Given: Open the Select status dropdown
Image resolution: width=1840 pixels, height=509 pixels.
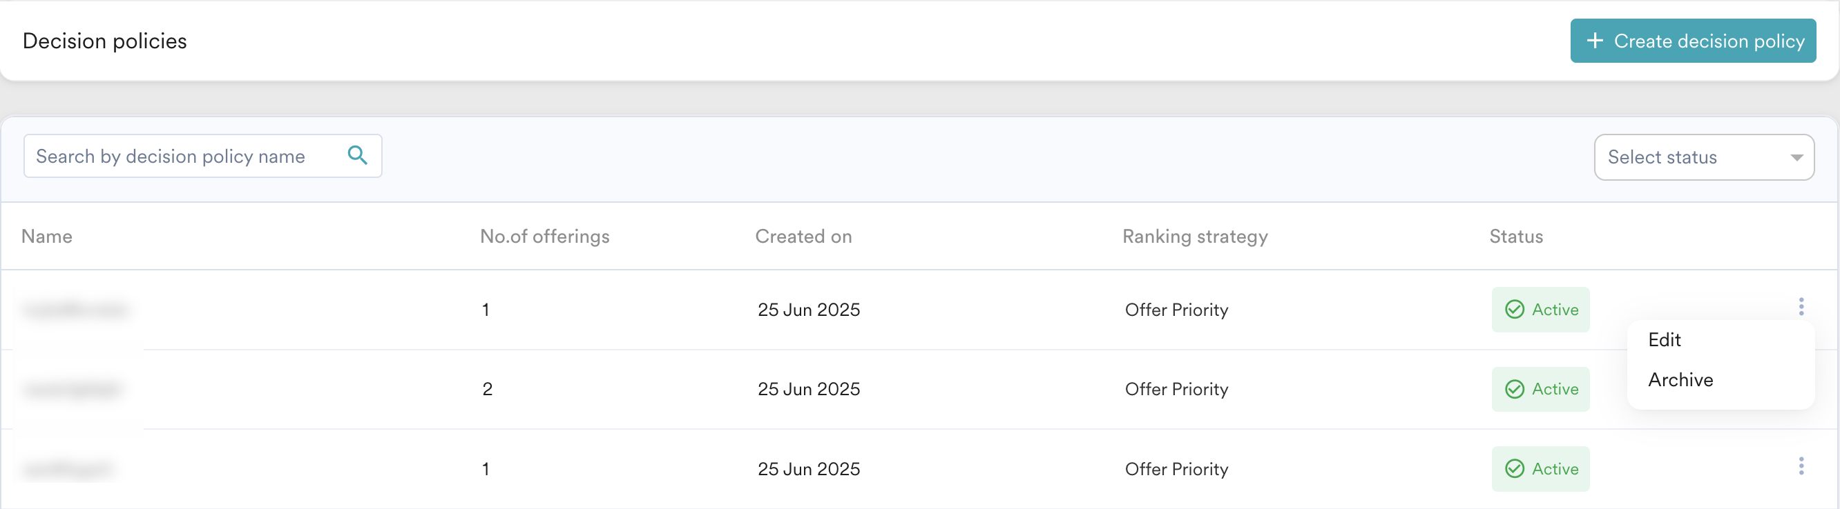Looking at the screenshot, I should (1703, 157).
